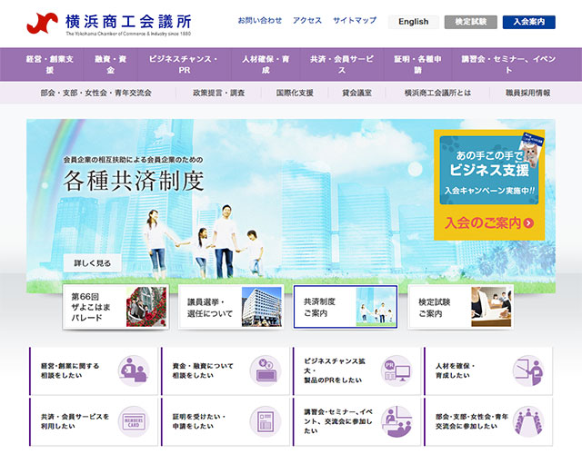582x454 pixels.
Task: Open the 入会のご案内 campaign banner
Action: point(489,185)
